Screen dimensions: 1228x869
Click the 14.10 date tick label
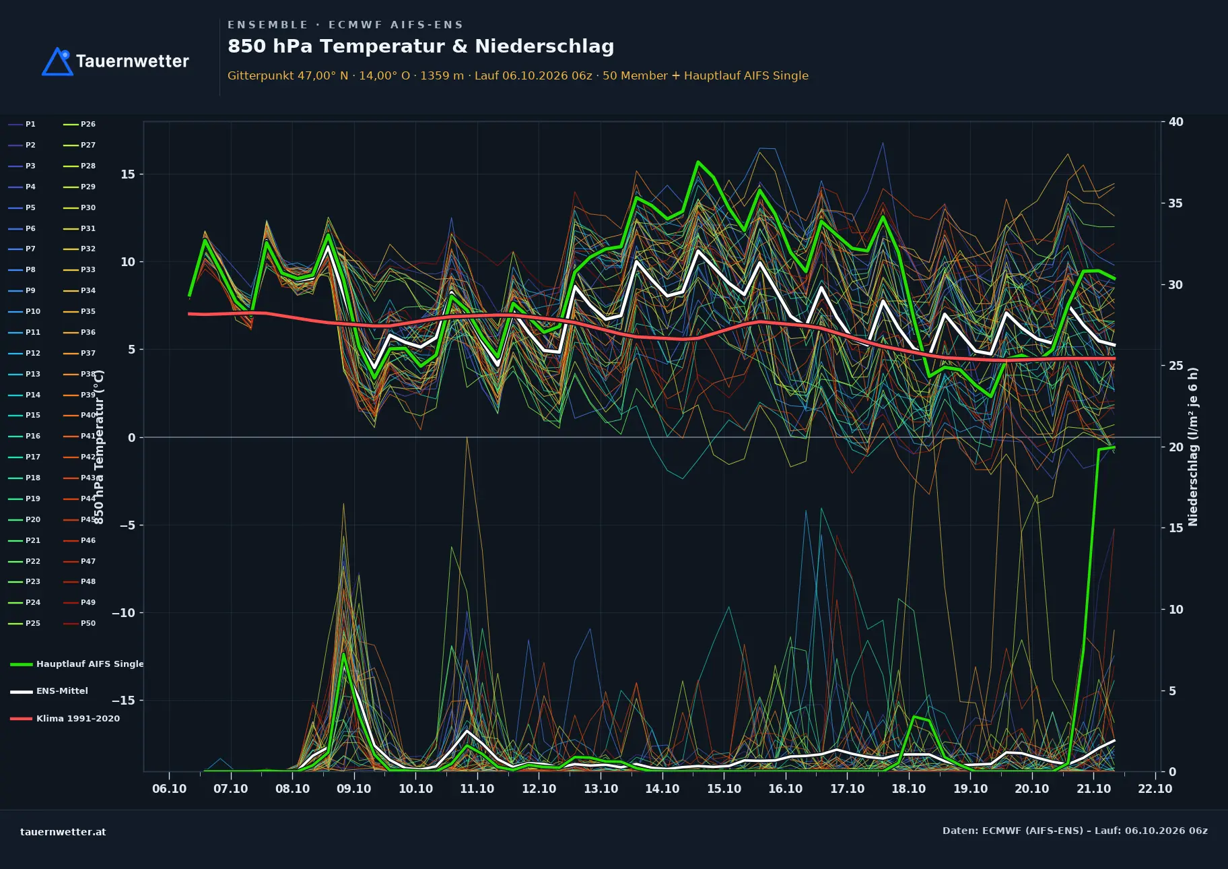tap(662, 788)
